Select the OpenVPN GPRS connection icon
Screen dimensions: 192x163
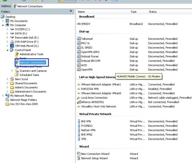click(x=79, y=52)
